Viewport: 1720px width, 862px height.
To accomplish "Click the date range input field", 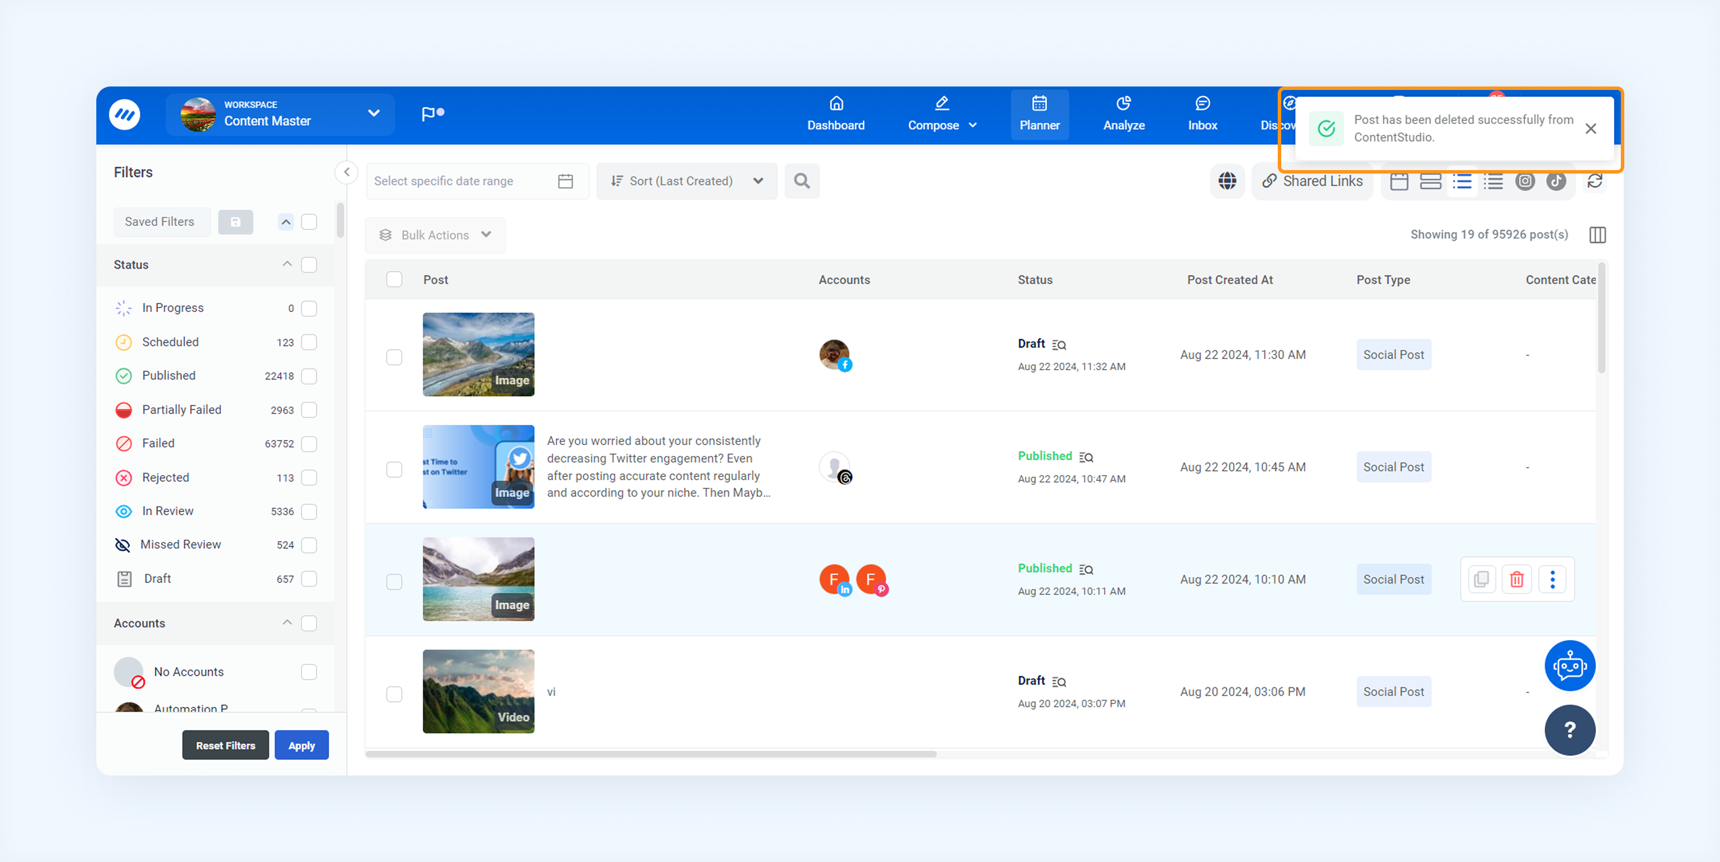I will click(477, 181).
